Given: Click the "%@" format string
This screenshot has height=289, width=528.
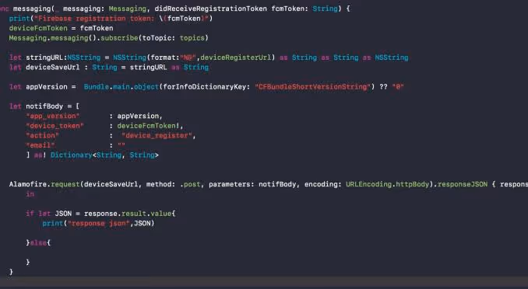Looking at the screenshot, I should click(188, 57).
